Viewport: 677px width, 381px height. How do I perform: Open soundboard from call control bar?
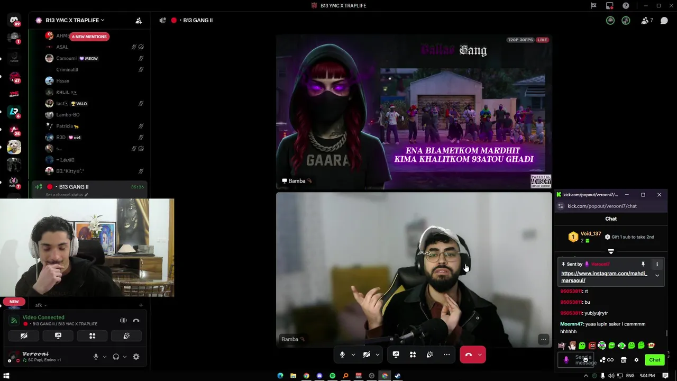[x=429, y=355]
